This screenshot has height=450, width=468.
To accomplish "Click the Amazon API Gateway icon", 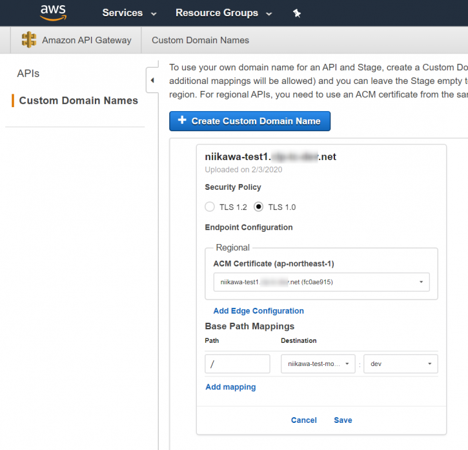I will [29, 40].
